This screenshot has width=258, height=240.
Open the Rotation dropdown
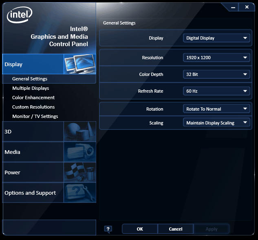tap(216, 109)
